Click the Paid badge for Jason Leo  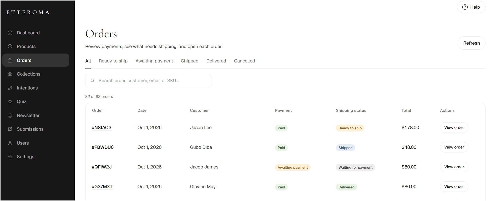(x=281, y=128)
